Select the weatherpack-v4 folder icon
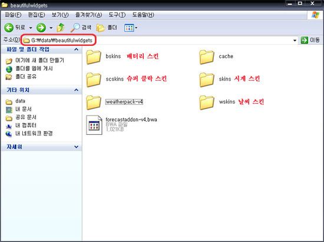 click(94, 102)
